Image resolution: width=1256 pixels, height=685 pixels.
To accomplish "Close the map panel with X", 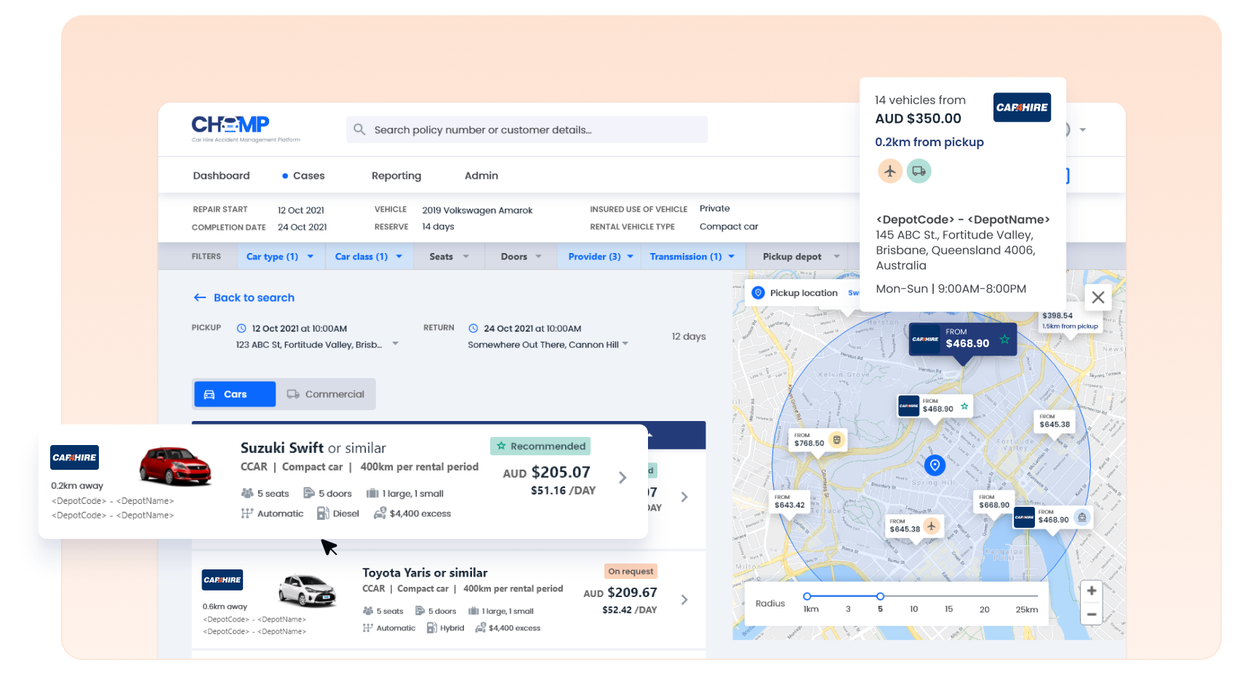I will (1097, 297).
